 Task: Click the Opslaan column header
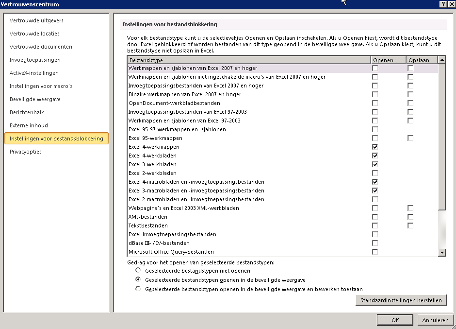coord(422,60)
